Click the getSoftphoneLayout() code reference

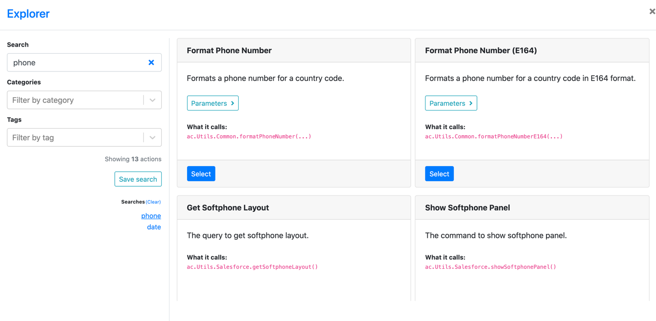252,267
